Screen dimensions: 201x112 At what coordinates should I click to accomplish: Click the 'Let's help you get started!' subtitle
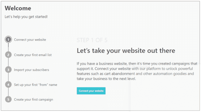26,17
